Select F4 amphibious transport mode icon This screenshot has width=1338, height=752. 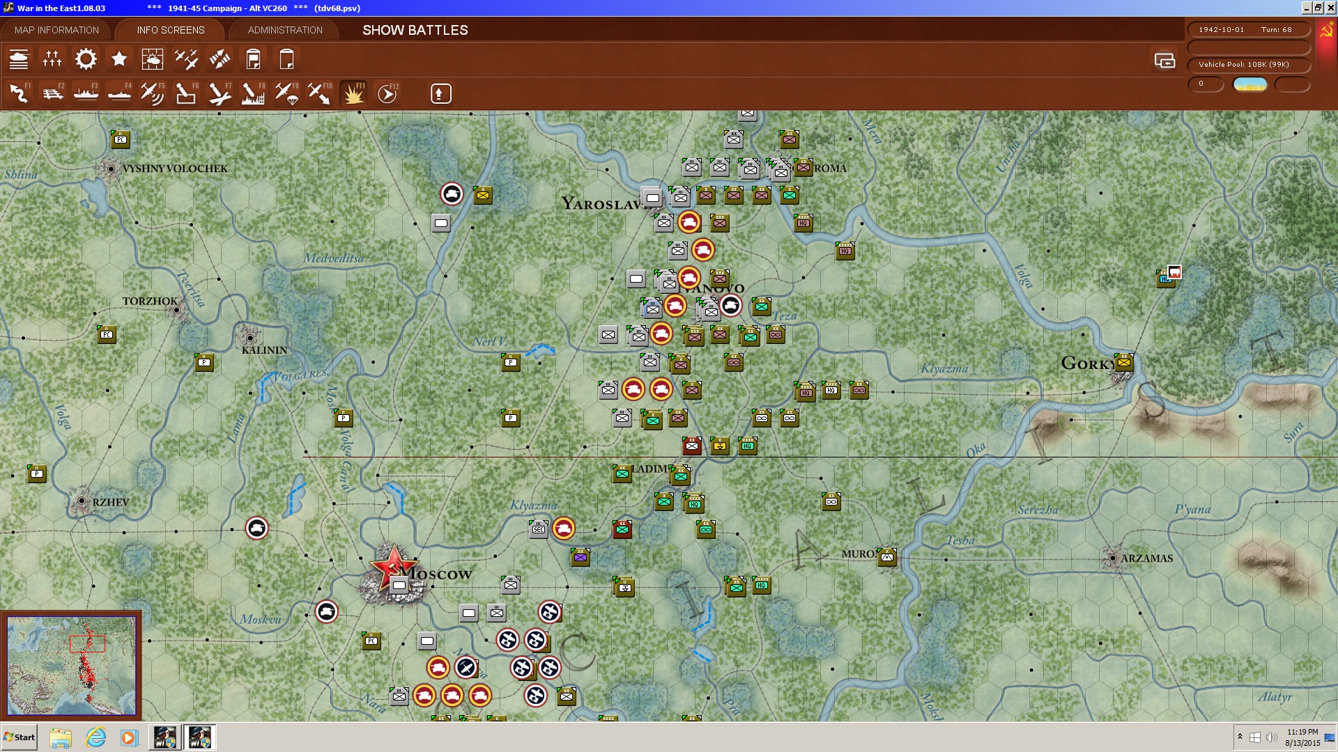119,93
